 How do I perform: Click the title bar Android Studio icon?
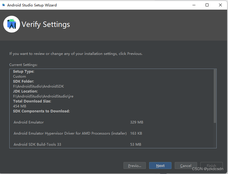pos(3,5)
